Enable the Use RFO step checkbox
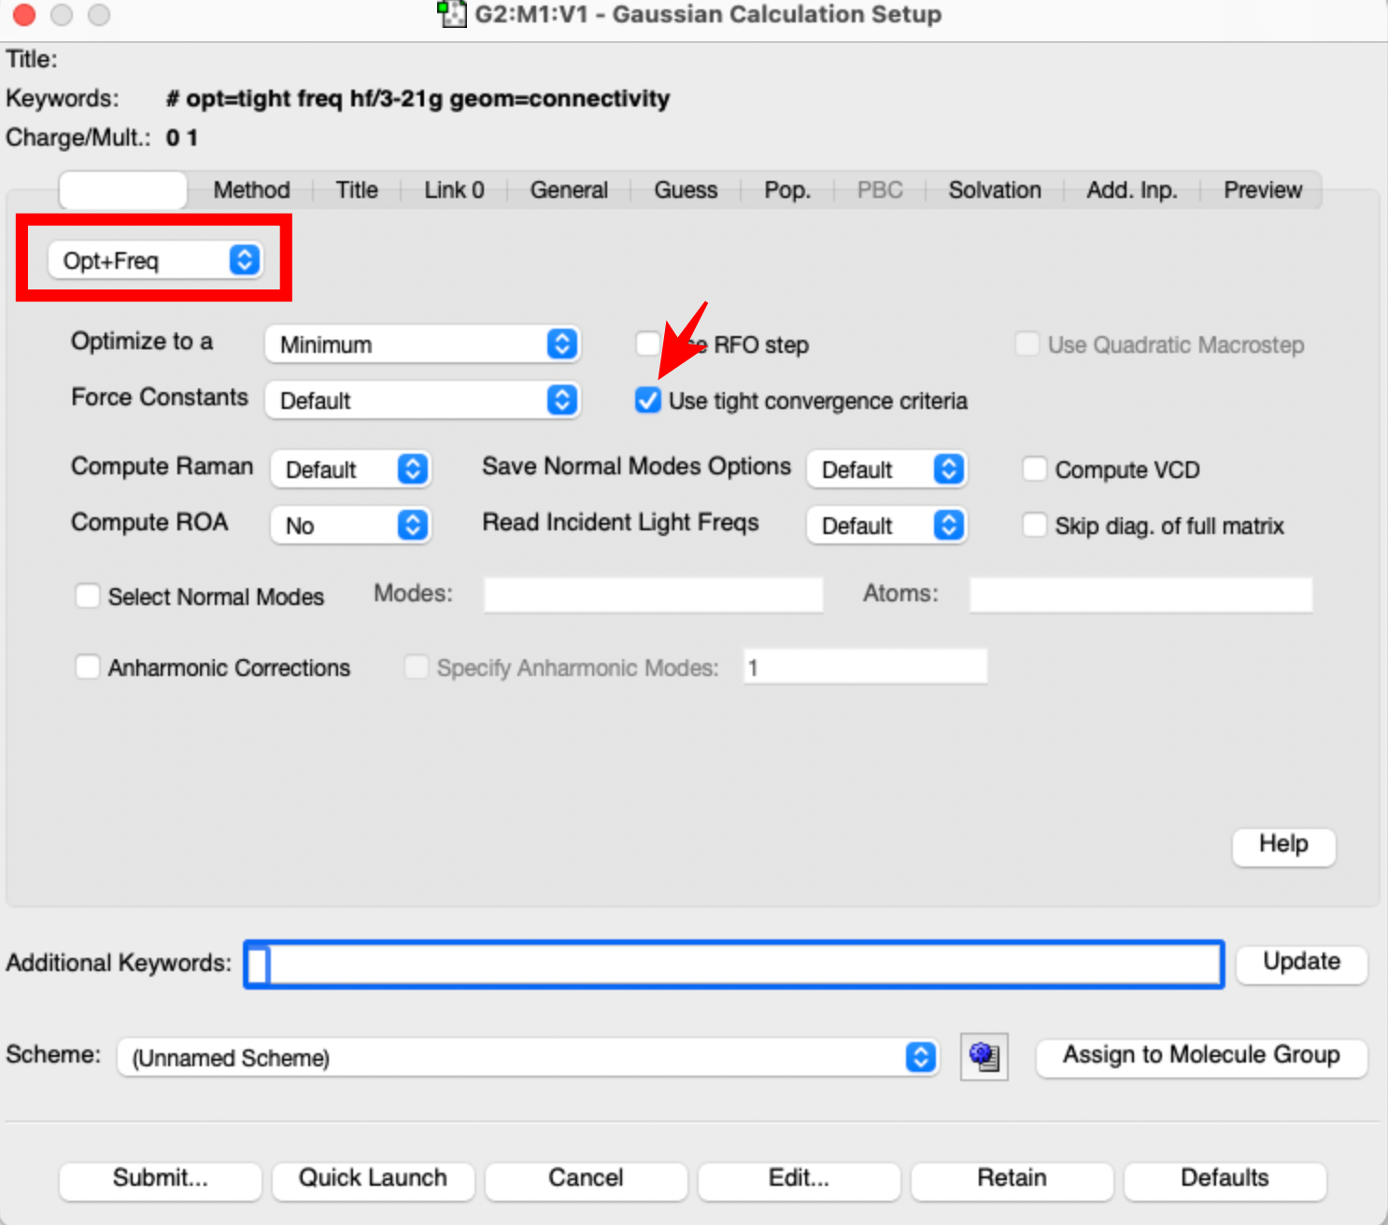 pos(648,344)
